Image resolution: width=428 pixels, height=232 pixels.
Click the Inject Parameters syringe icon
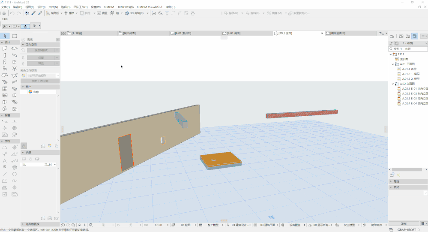pos(40,13)
